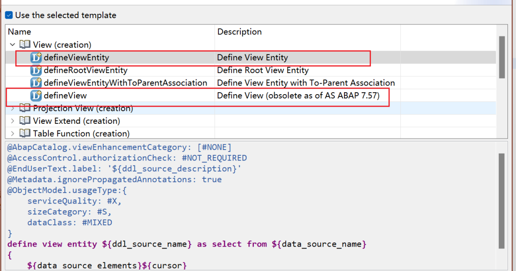The image size is (516, 271).
Task: Click the View Extend (creation) book icon
Action: (25, 120)
